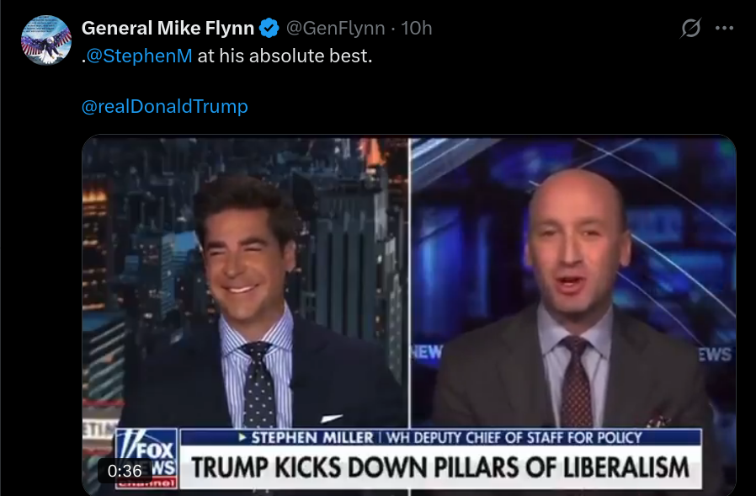Viewport: 756px width, 496px height.
Task: Open General Mike Flynn's eagle profile avatar
Action: point(46,40)
